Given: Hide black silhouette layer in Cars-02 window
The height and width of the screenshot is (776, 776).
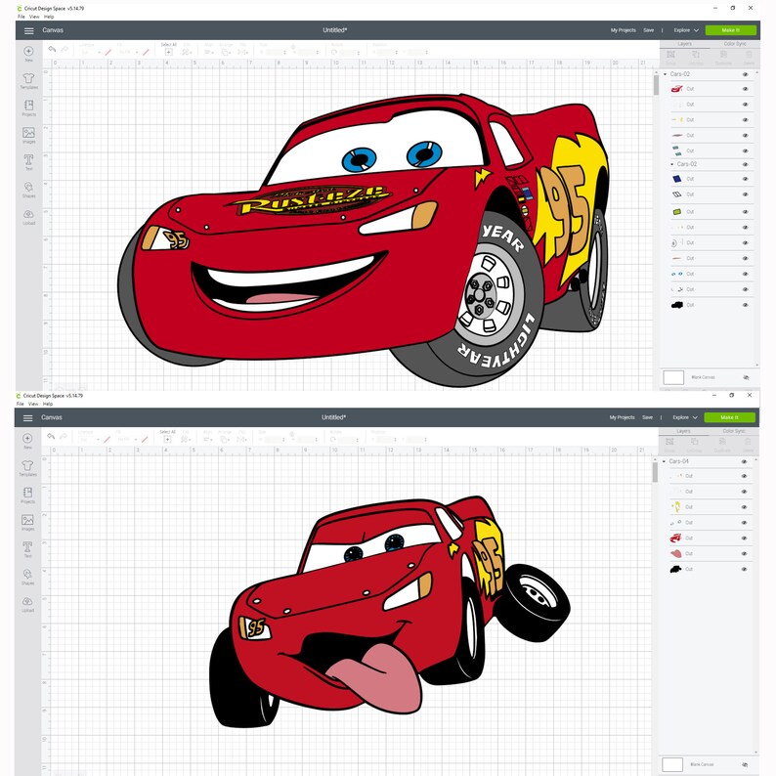Looking at the screenshot, I should click(745, 305).
